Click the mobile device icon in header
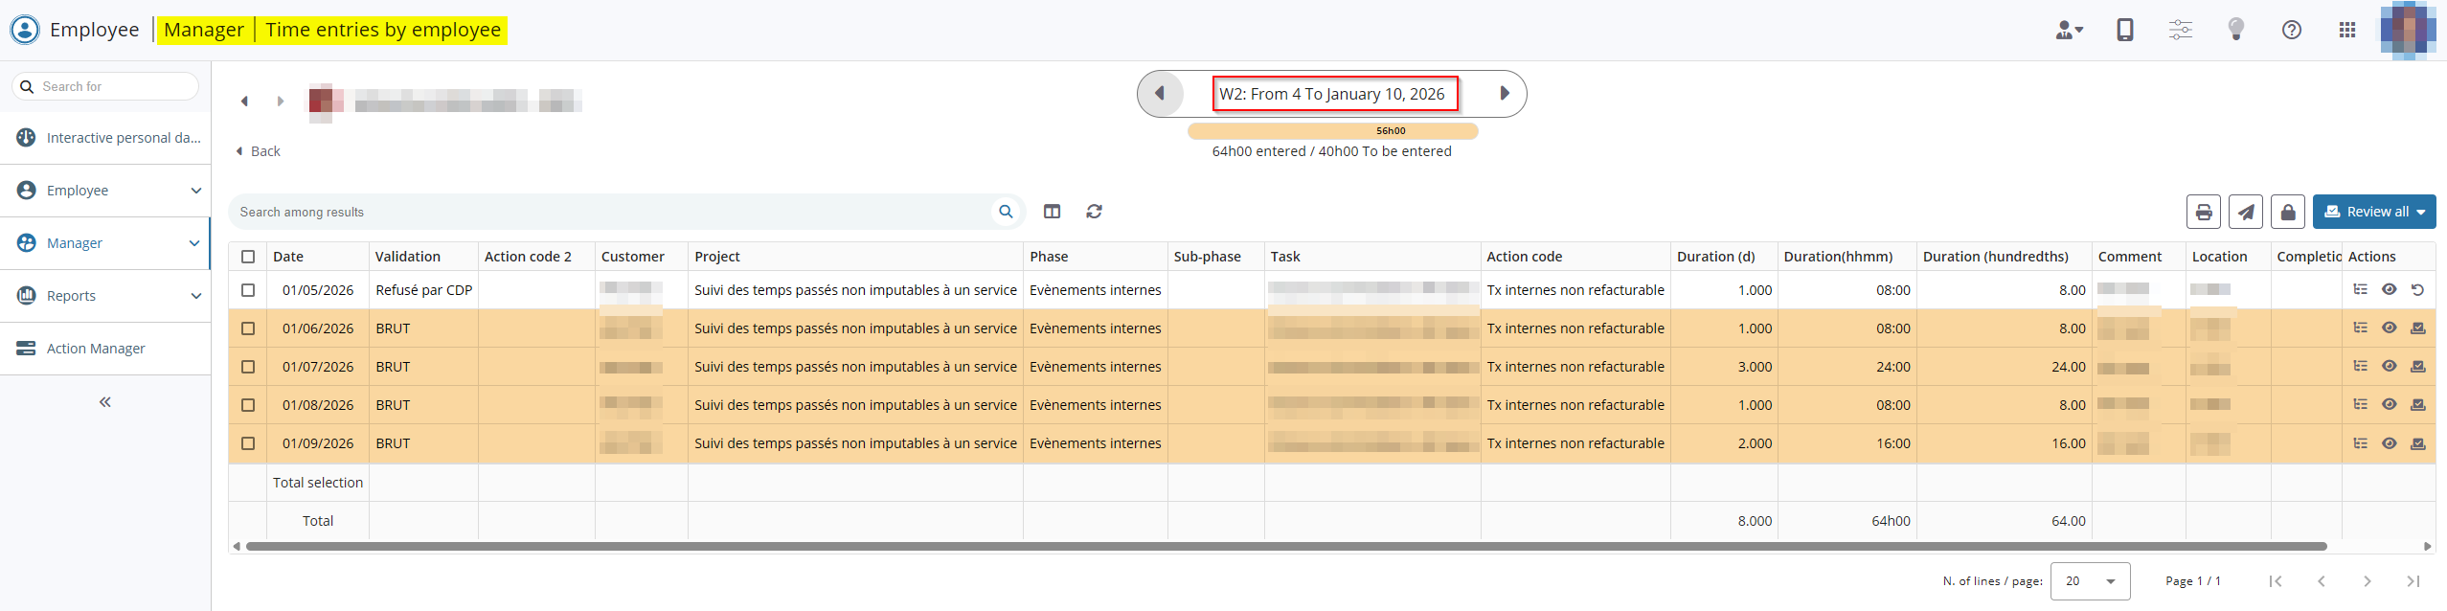The image size is (2447, 611). point(2124,30)
